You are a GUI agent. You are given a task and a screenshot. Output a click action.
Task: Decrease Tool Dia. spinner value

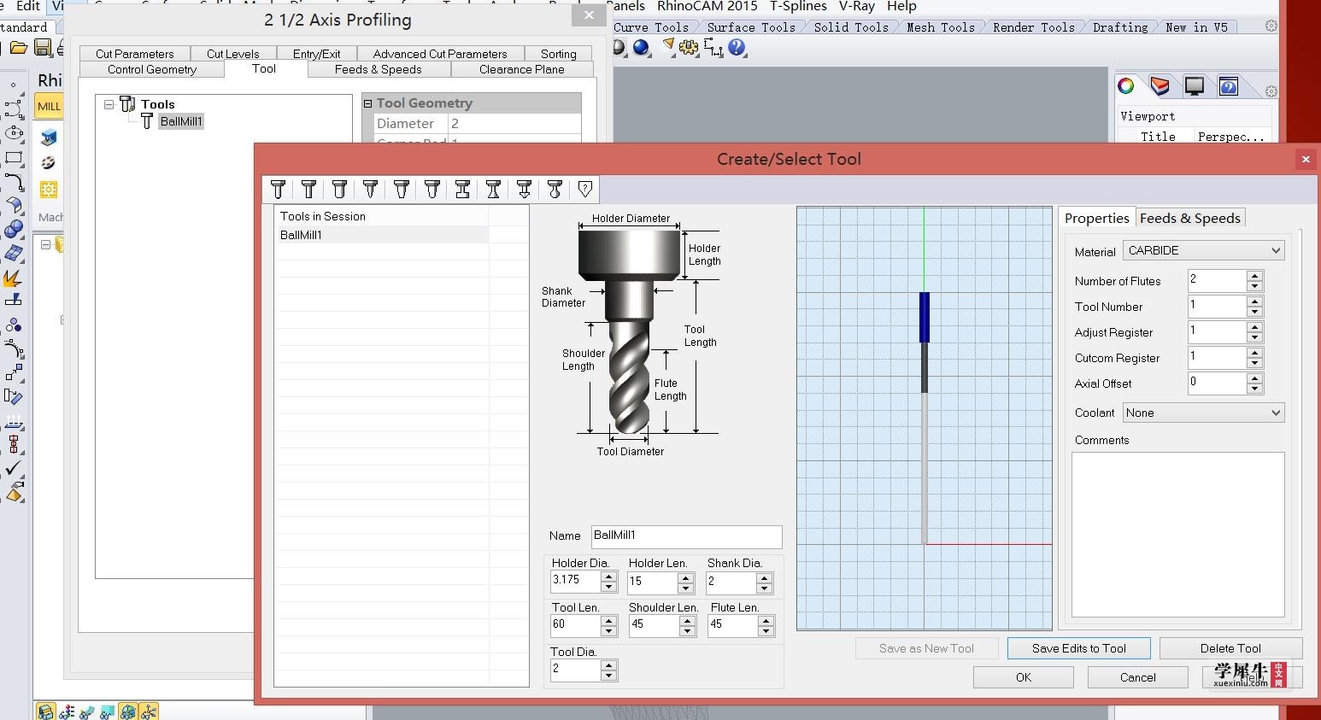click(608, 676)
